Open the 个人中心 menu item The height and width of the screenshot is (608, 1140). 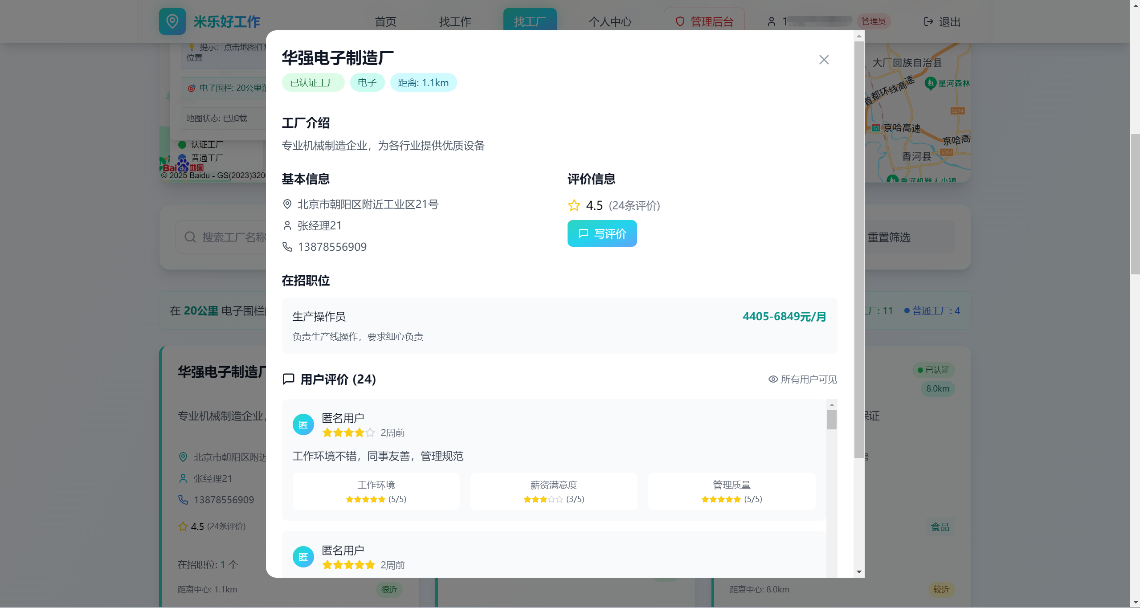[x=609, y=21]
